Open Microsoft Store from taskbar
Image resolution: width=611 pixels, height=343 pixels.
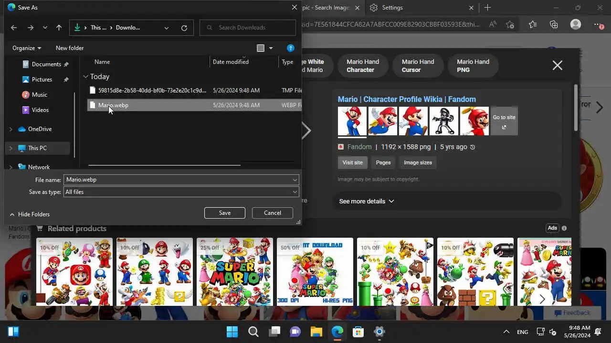[x=358, y=332]
